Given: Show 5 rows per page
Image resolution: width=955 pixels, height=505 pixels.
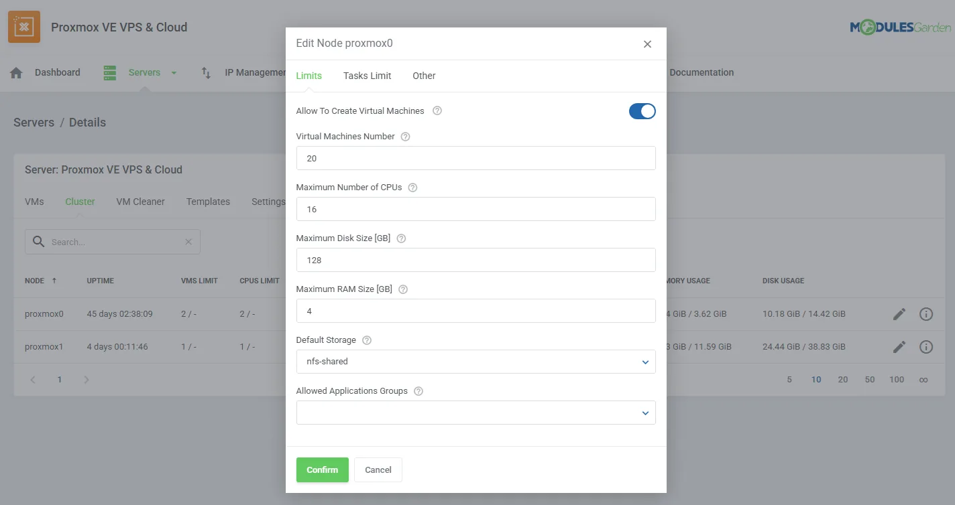Looking at the screenshot, I should [x=789, y=380].
